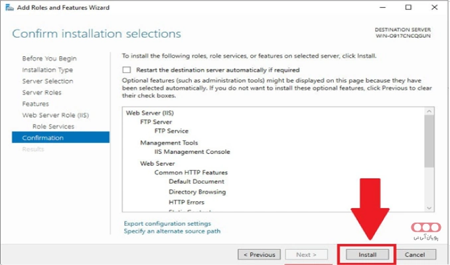Select Web Server Role (IIS) step
The width and height of the screenshot is (450, 265).
[56, 115]
